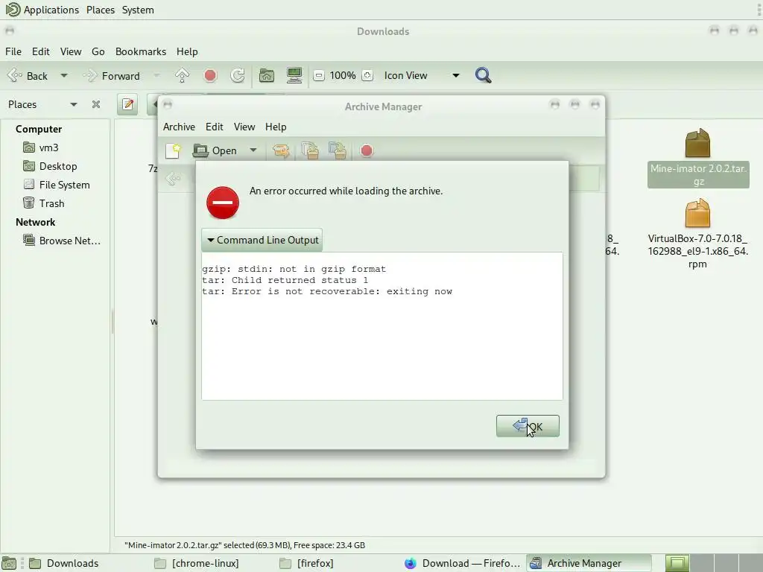Click Back button in file manager
The height and width of the screenshot is (572, 763).
(28, 76)
